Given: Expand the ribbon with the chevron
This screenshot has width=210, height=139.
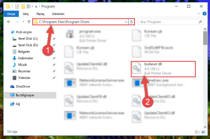Looking at the screenshot, I should [x=199, y=14].
